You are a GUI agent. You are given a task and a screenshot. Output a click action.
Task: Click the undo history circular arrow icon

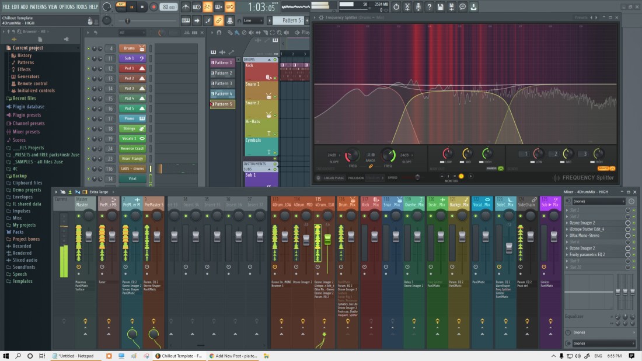pyautogui.click(x=396, y=7)
